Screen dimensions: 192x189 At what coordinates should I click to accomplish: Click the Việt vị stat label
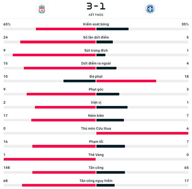[x=96, y=103]
